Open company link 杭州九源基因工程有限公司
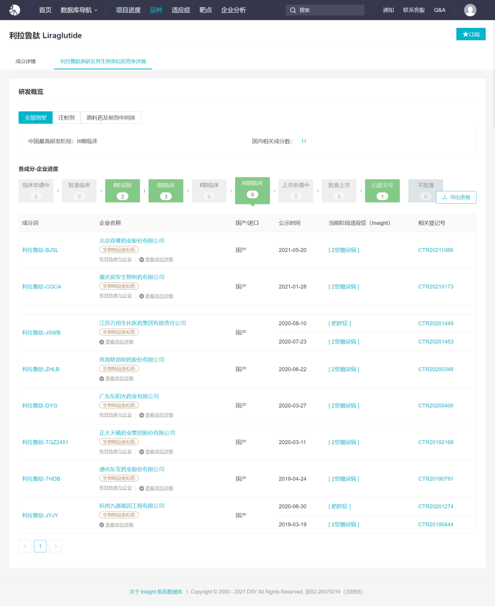 click(x=132, y=506)
